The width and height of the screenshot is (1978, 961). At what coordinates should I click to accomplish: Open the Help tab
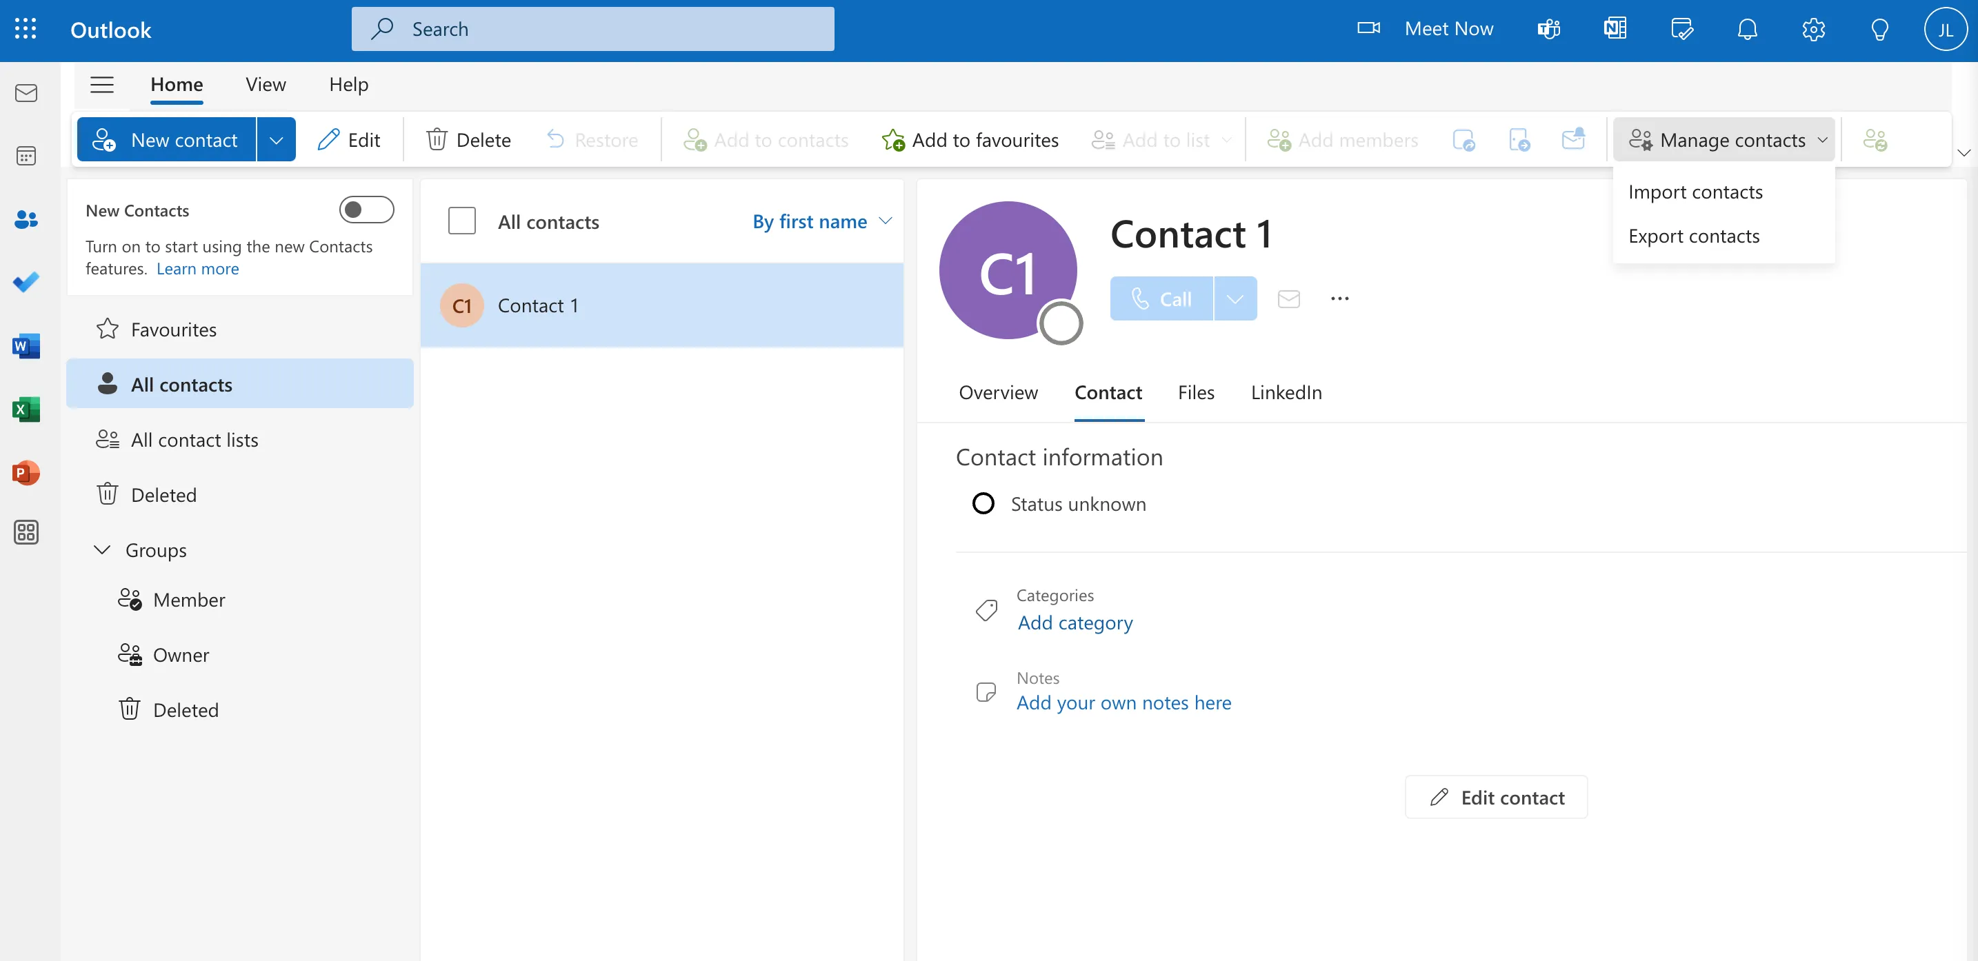click(x=348, y=84)
